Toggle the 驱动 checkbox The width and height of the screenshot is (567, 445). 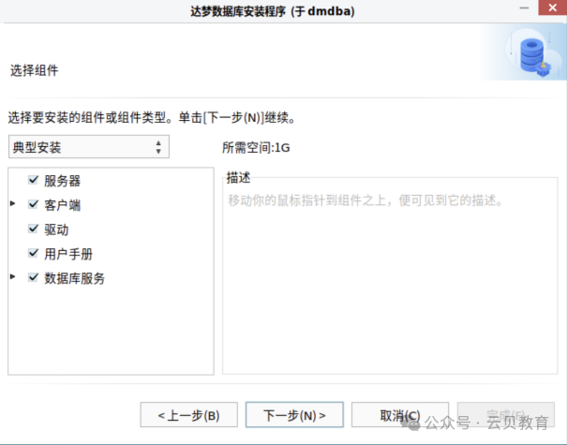[33, 229]
